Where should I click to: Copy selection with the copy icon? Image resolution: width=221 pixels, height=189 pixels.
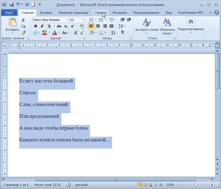[x=23, y=26]
